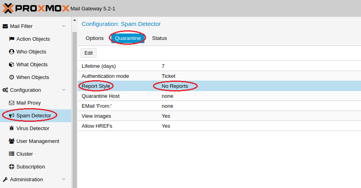Click the Spam Detector megaphone icon
The height and width of the screenshot is (188, 361).
[x=12, y=115]
